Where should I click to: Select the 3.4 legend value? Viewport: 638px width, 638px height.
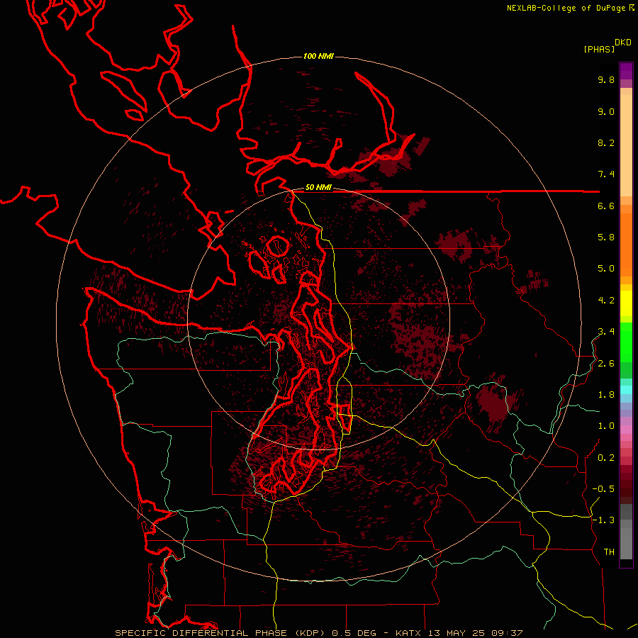(606, 332)
